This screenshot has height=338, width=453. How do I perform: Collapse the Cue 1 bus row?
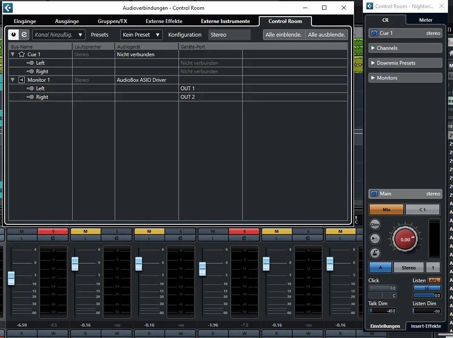pyautogui.click(x=13, y=54)
